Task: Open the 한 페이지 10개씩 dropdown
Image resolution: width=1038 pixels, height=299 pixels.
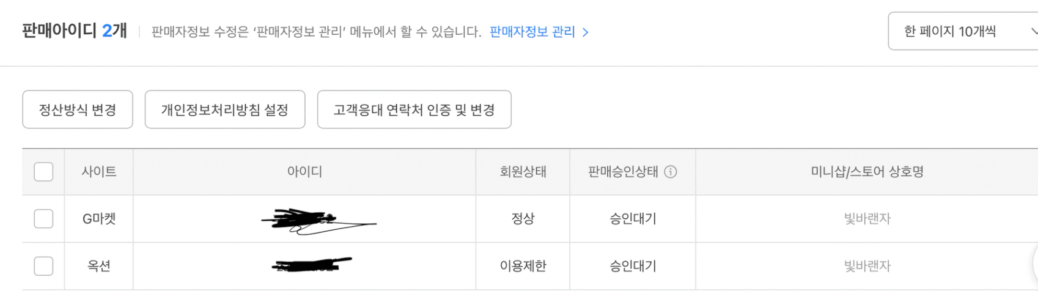Action: [963, 31]
